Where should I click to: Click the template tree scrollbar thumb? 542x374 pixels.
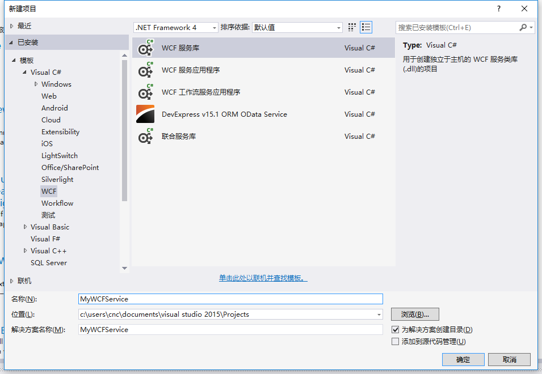click(124, 130)
